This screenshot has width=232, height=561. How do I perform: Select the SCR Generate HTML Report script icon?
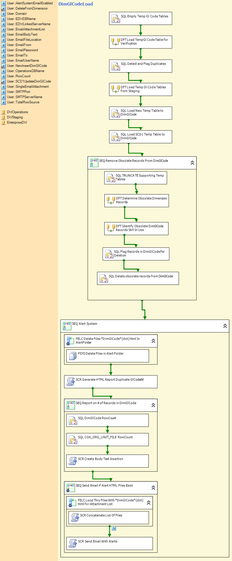pos(71,382)
